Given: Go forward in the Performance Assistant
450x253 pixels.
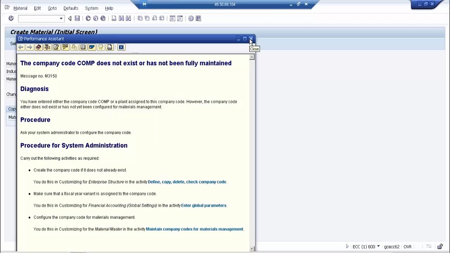Looking at the screenshot, I should (30, 47).
